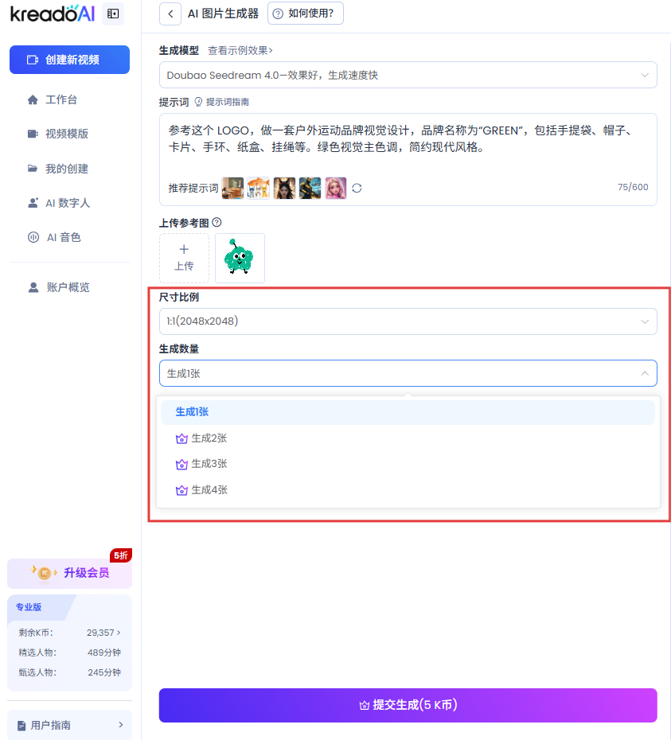Click inside the prompt text field
671x740 pixels.
pos(408,147)
